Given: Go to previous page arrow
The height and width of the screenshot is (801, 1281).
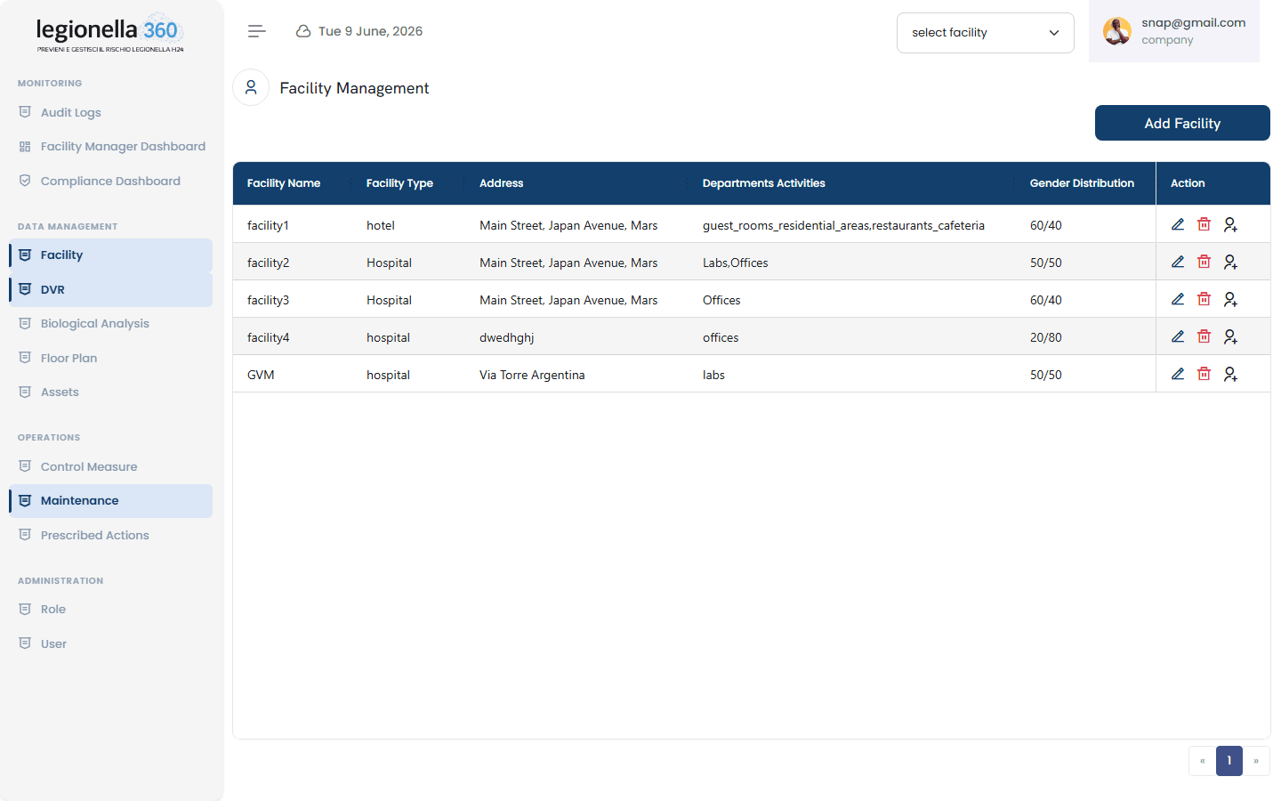Looking at the screenshot, I should coord(1202,761).
